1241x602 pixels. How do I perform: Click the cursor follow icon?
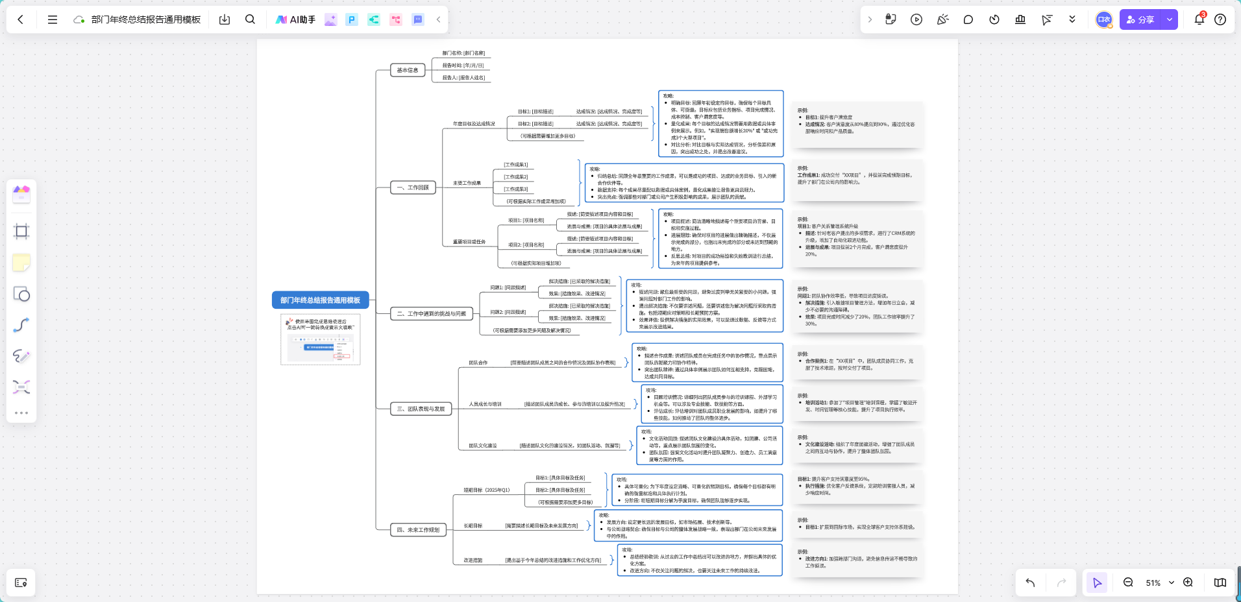1046,19
